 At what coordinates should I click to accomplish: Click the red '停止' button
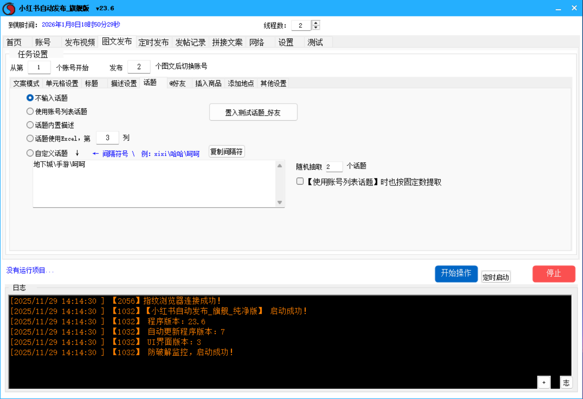(x=554, y=274)
